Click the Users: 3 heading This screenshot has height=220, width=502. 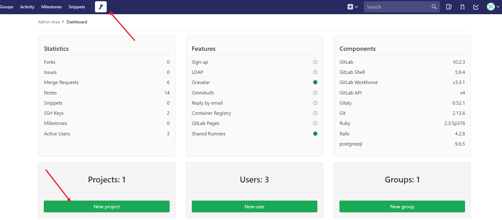click(x=254, y=180)
